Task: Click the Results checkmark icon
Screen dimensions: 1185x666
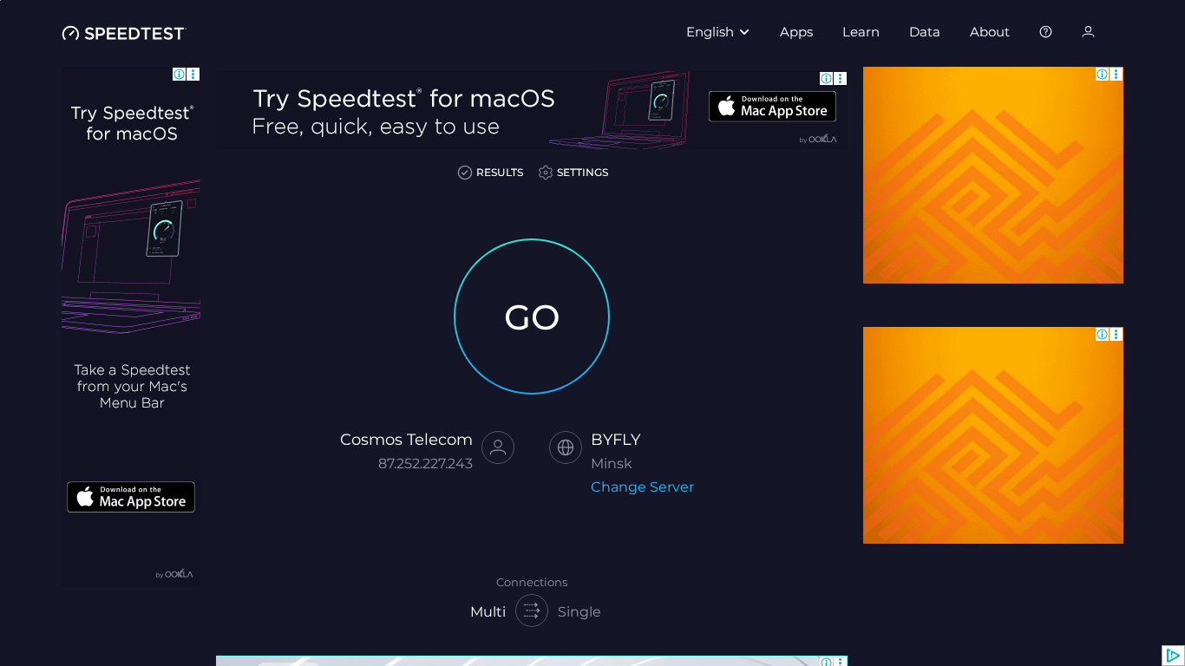Action: point(465,173)
